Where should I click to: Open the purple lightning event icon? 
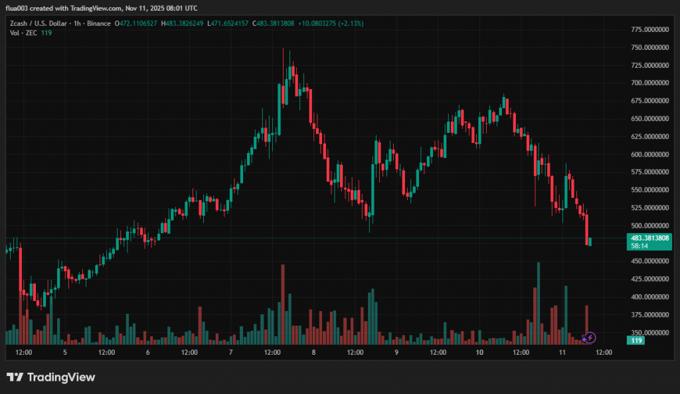(590, 338)
